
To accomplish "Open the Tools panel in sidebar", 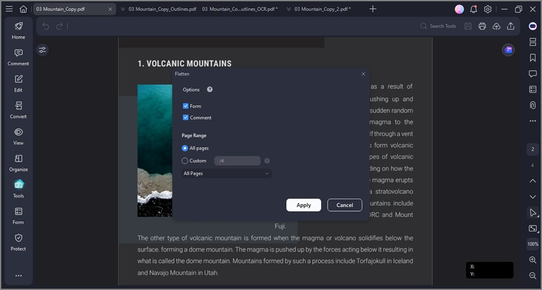I will 18,189.
